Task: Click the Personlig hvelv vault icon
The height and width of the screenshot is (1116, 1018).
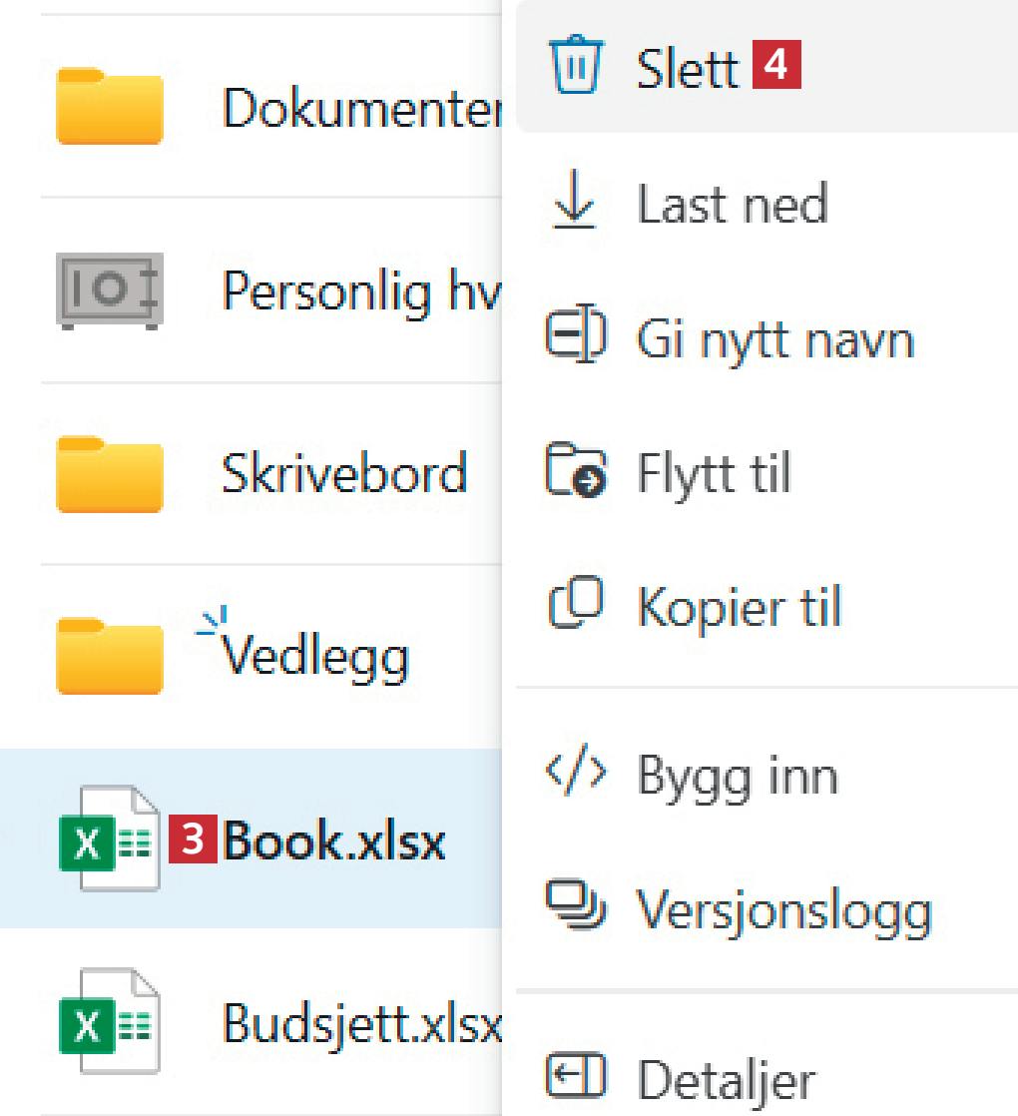Action: pos(109,290)
